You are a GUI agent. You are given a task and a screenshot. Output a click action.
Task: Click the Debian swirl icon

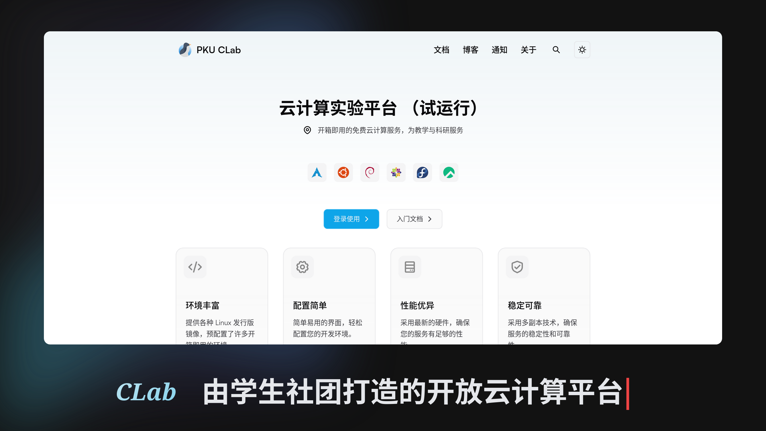tap(370, 172)
